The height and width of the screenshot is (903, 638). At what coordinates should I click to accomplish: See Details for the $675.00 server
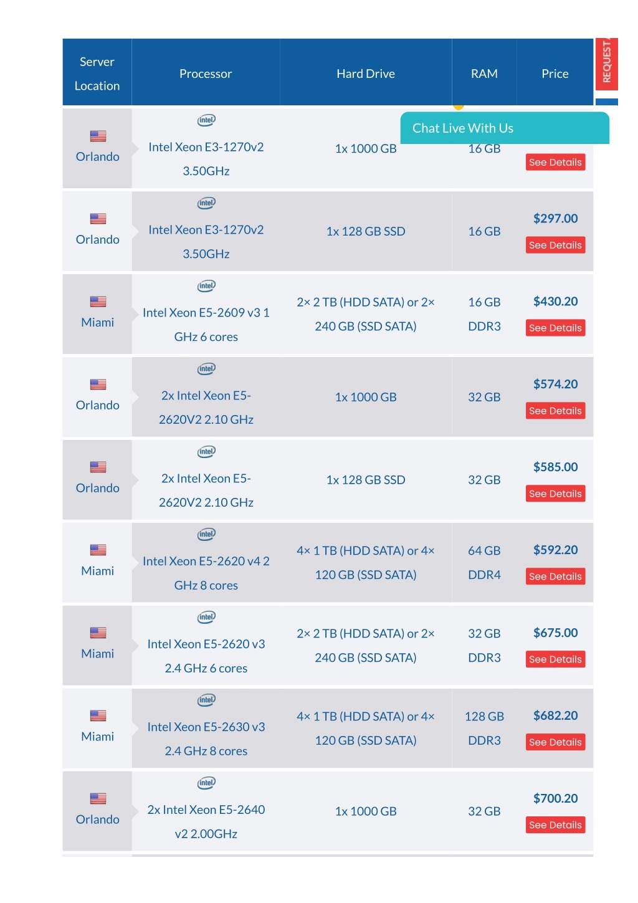coord(555,659)
